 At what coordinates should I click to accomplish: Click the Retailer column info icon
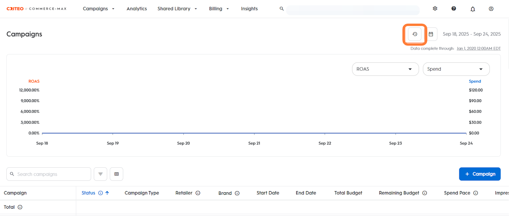click(x=198, y=193)
